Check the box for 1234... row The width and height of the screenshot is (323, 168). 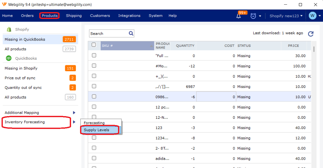click(94, 137)
